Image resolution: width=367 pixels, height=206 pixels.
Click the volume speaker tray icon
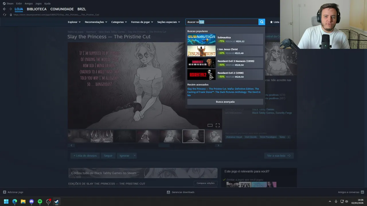(346, 201)
